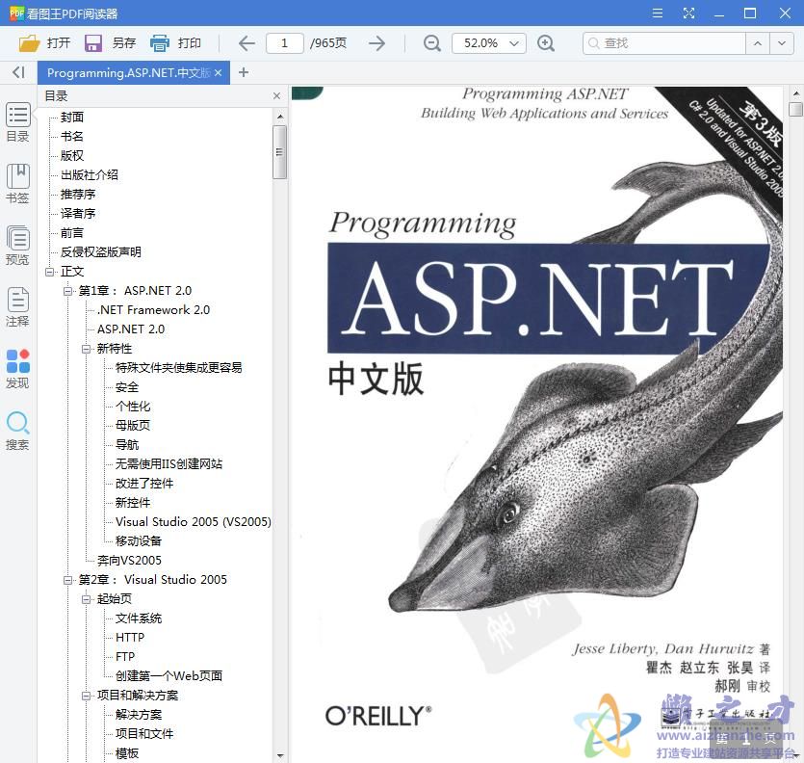Collapse the 正文 tree node
The height and width of the screenshot is (763, 804).
(51, 271)
